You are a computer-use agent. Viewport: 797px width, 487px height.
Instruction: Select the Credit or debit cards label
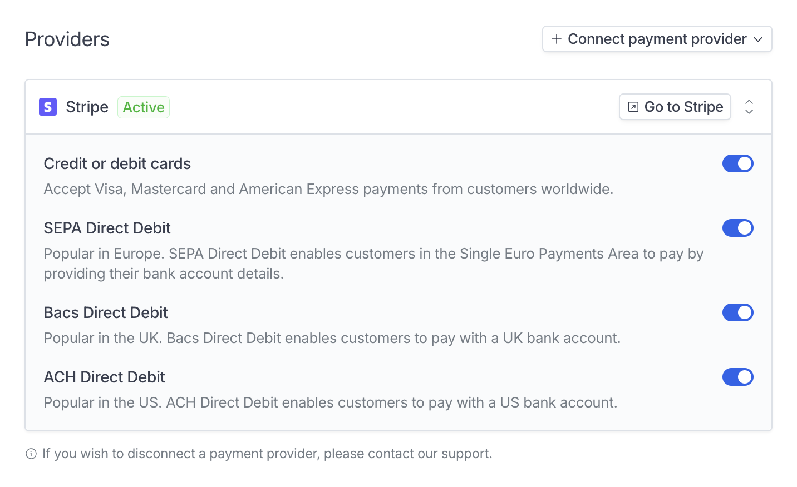[x=117, y=163]
